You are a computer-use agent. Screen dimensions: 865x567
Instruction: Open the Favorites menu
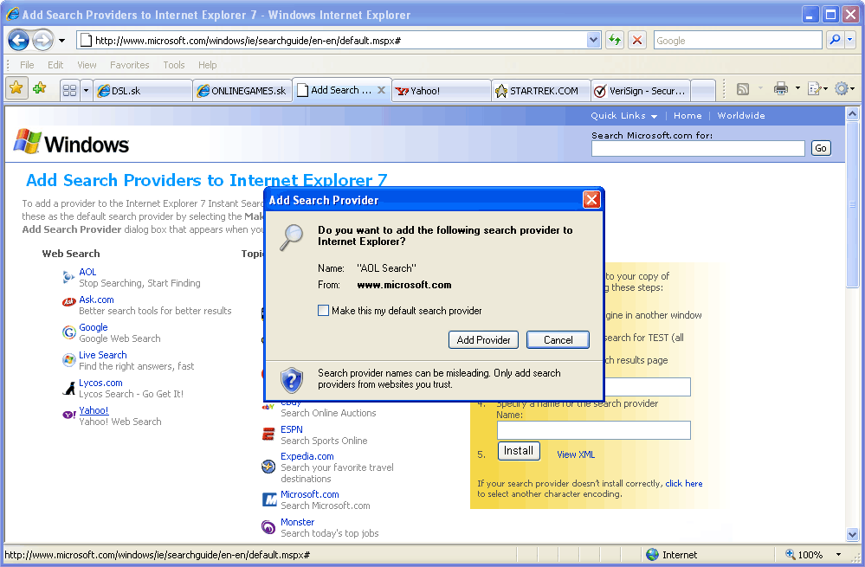point(130,65)
